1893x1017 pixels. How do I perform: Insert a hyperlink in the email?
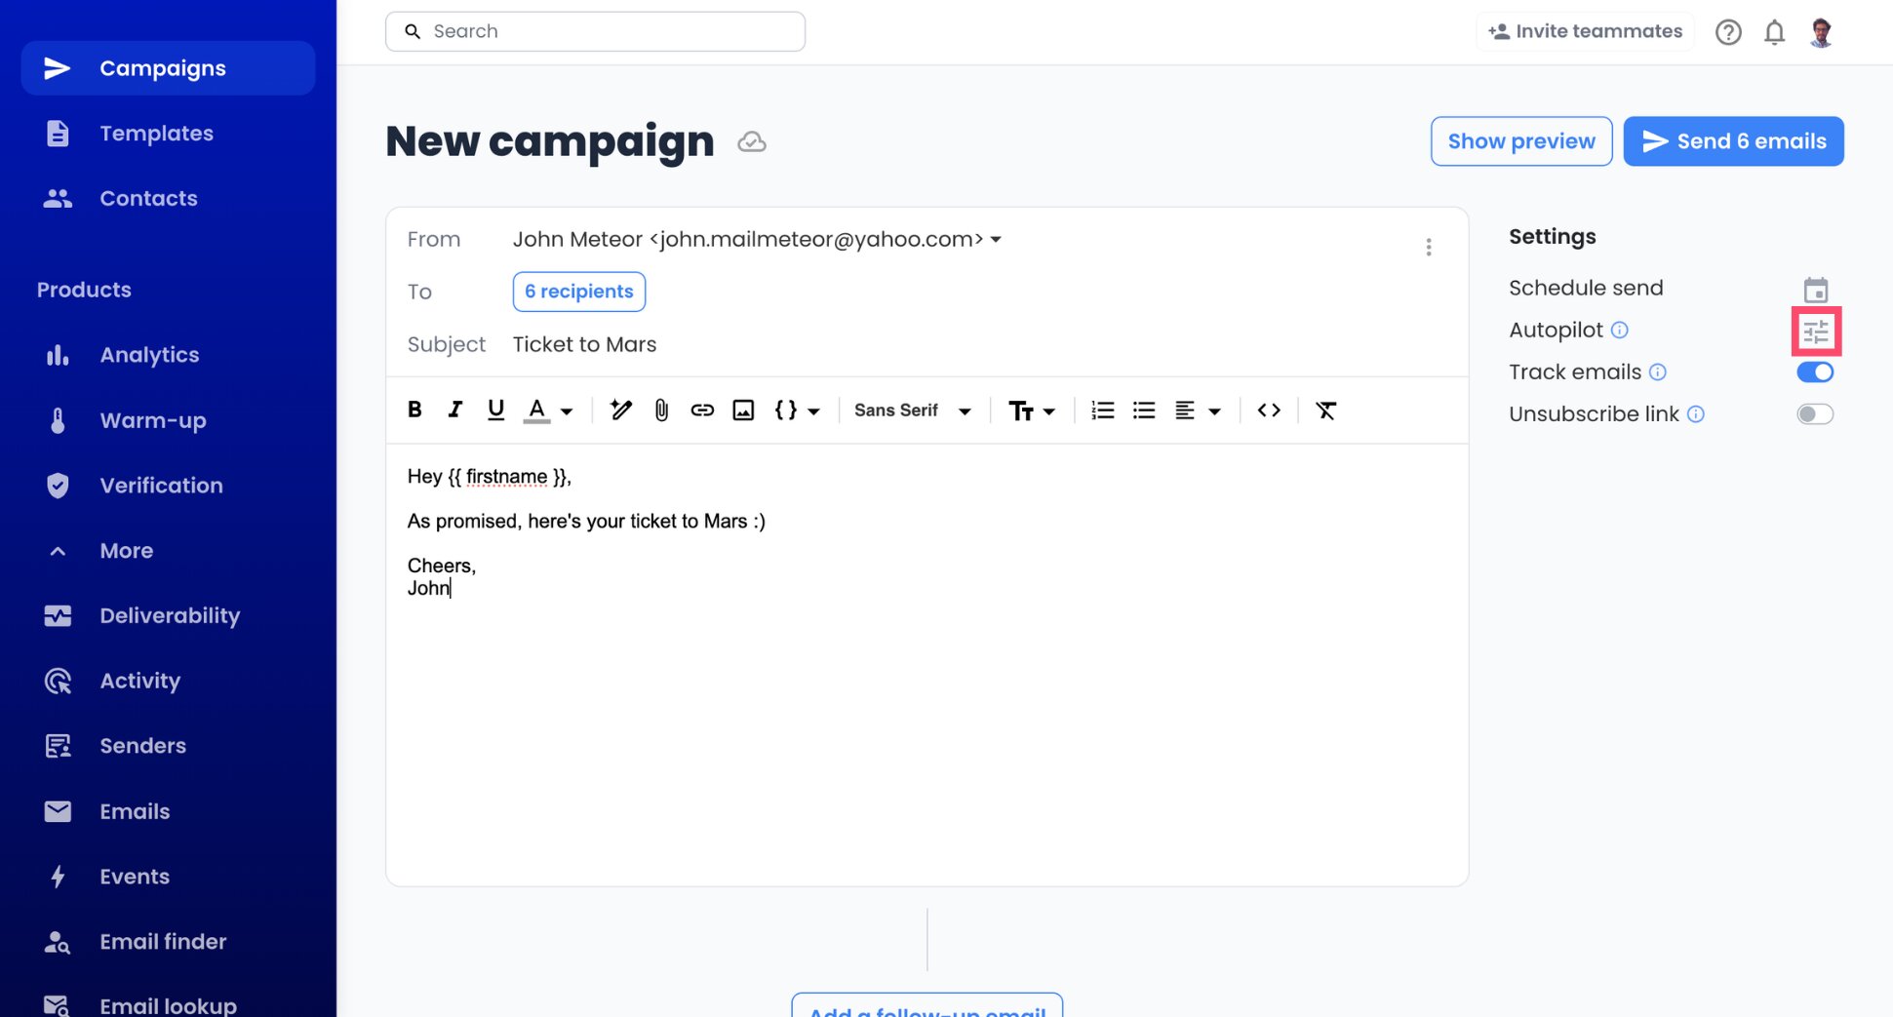(702, 411)
